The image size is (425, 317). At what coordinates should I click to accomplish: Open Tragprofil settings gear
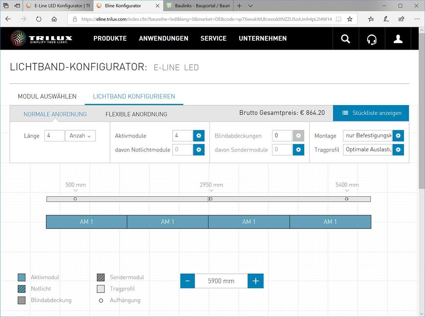point(398,150)
